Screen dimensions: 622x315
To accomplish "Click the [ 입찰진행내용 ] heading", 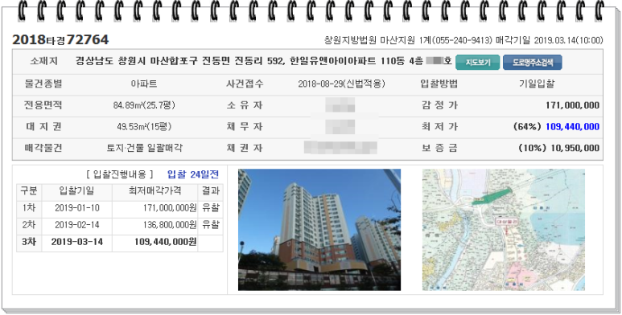I will [x=119, y=174].
